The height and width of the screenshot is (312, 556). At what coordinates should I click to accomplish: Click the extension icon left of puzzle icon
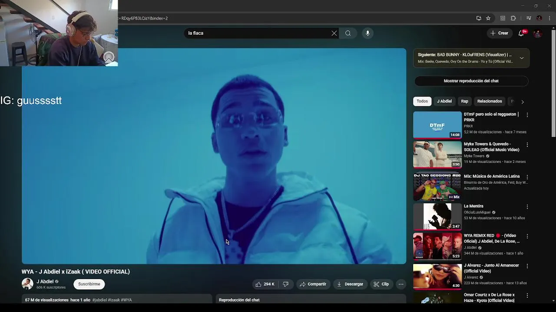(503, 18)
